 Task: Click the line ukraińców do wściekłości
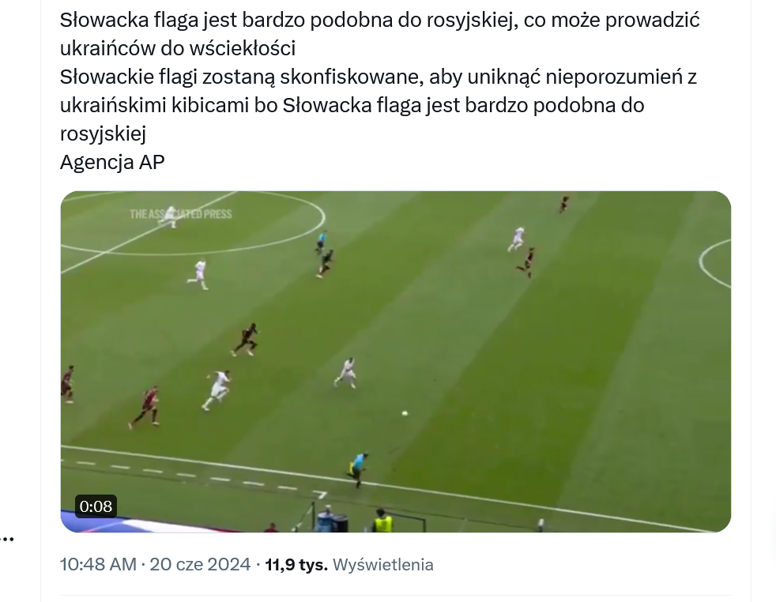tap(178, 48)
